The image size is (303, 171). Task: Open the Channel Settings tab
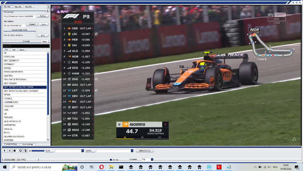(11, 144)
